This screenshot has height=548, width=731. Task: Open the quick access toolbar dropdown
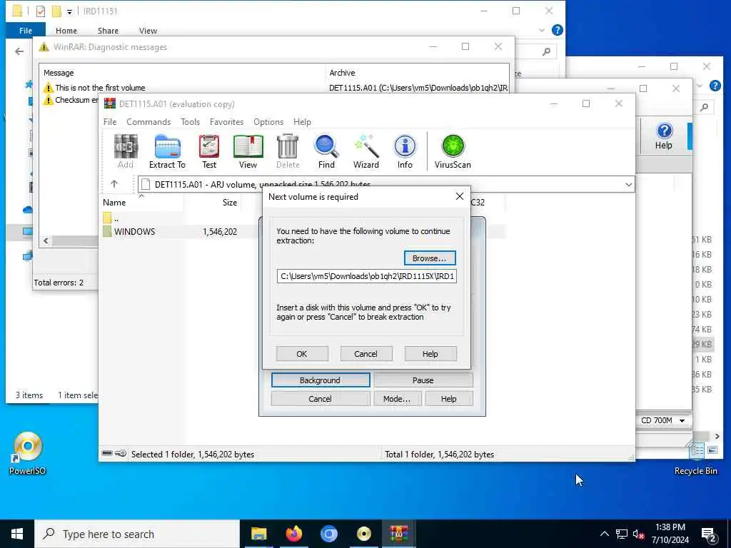click(x=69, y=11)
